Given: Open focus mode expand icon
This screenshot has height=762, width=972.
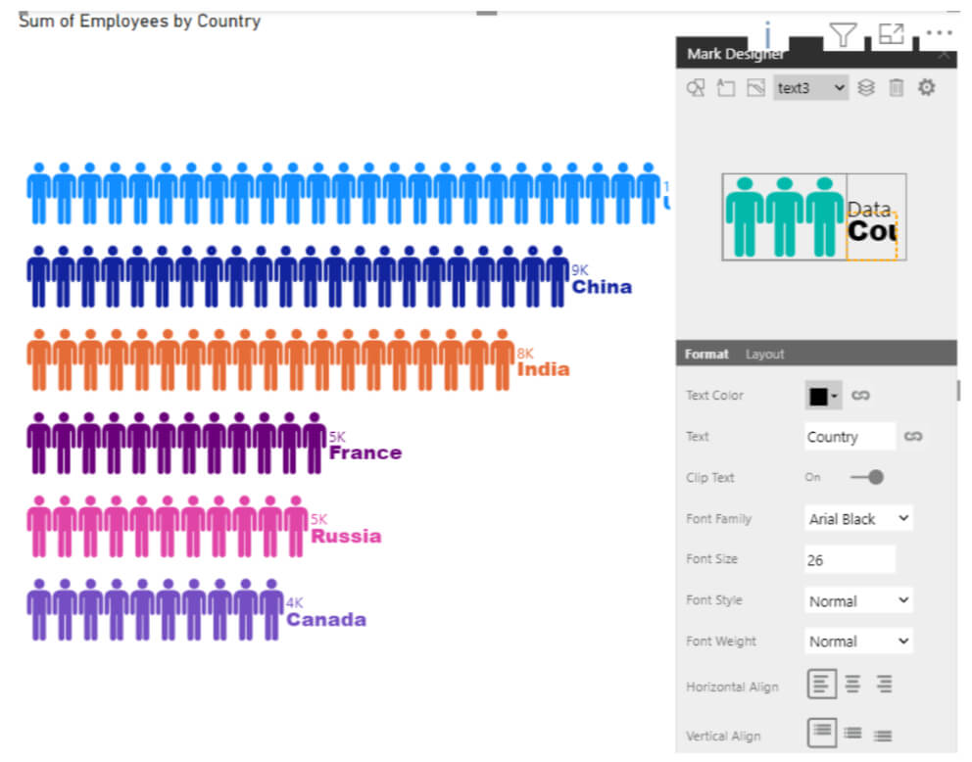Looking at the screenshot, I should (x=892, y=33).
